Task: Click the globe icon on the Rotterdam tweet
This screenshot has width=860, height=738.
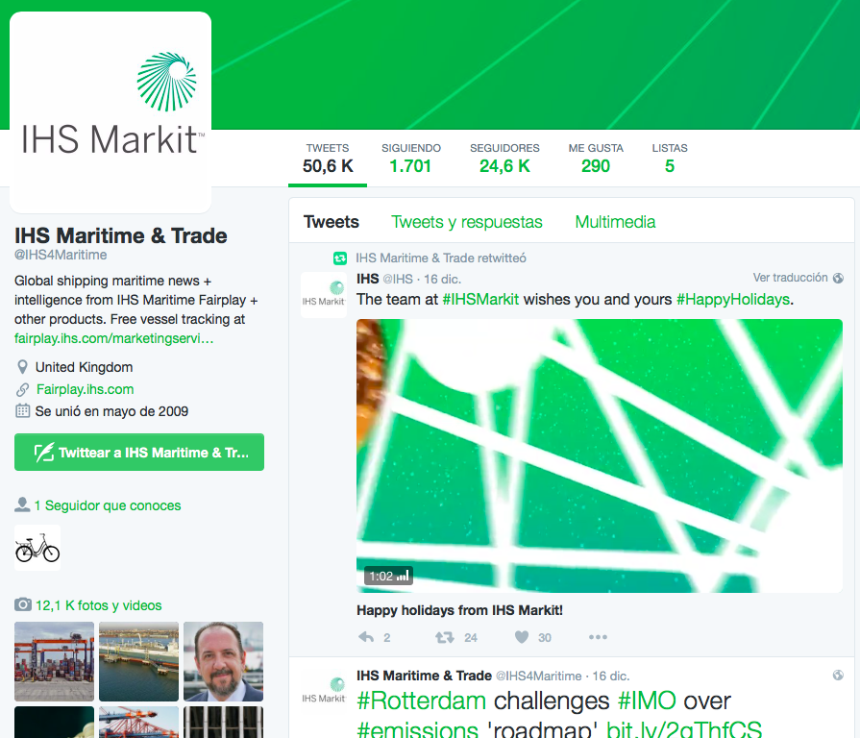Action: pos(838,676)
